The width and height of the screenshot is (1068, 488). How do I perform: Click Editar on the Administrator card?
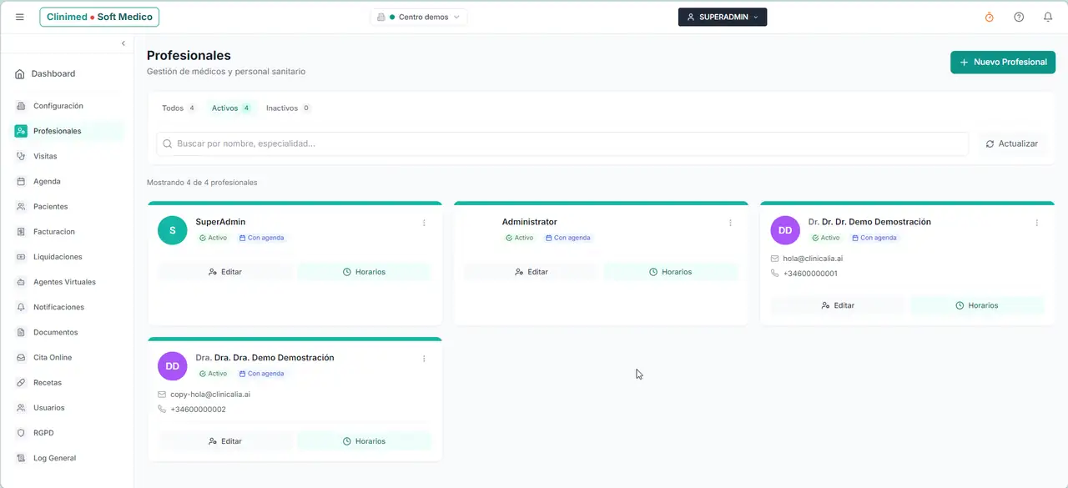531,272
